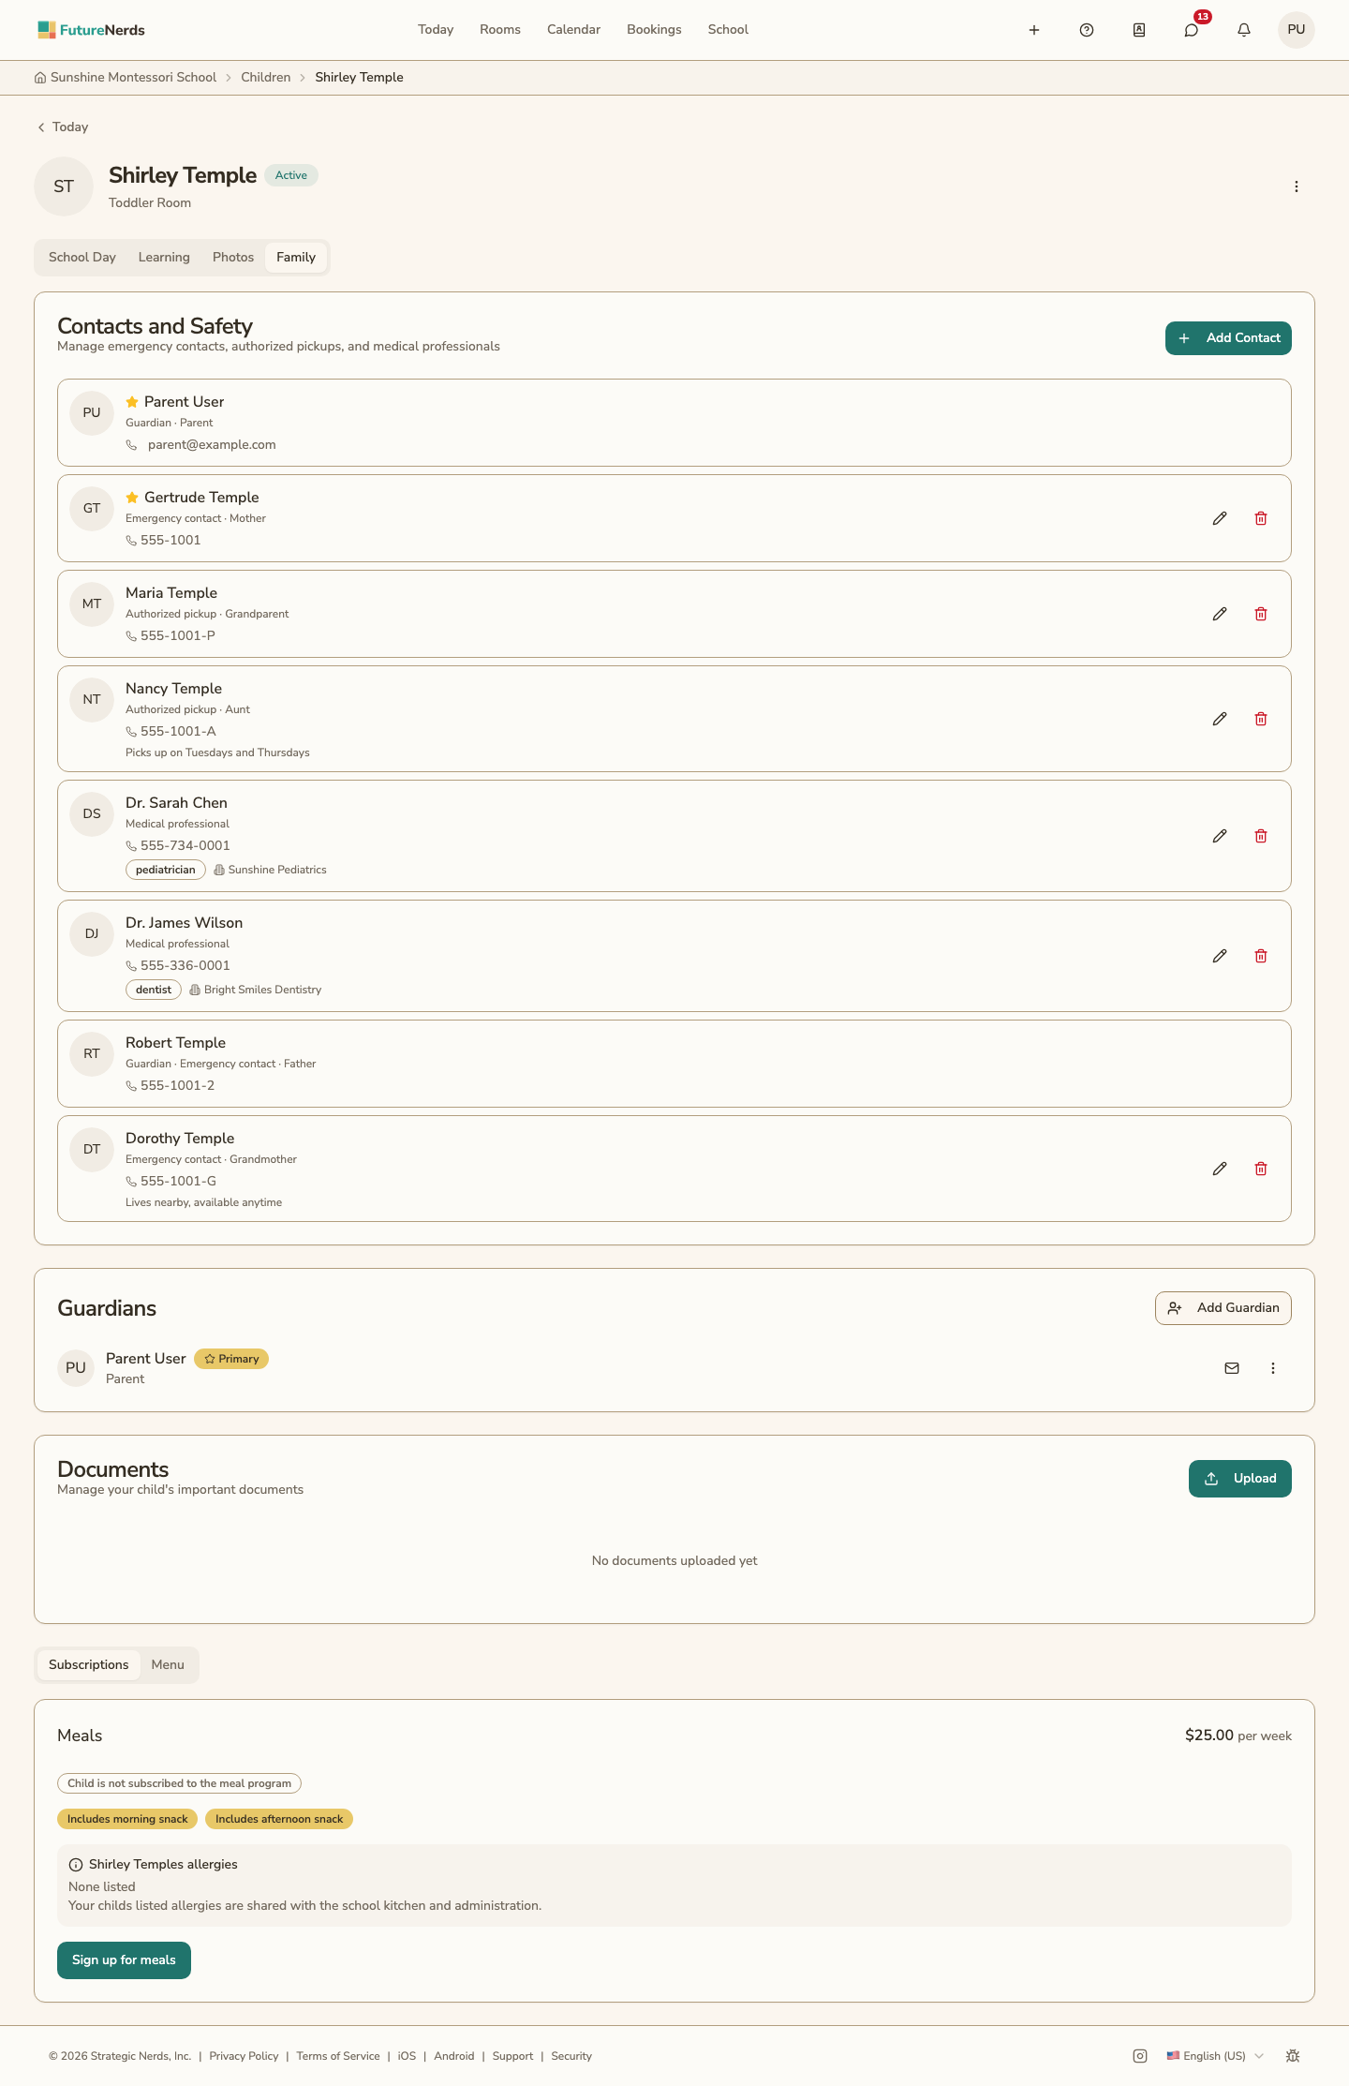Edit Nancy Temple's contact
This screenshot has height=2086, width=1349.
click(1220, 719)
